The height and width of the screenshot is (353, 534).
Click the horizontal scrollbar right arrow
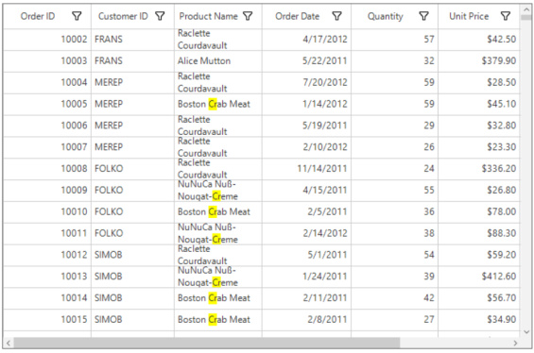click(x=515, y=344)
